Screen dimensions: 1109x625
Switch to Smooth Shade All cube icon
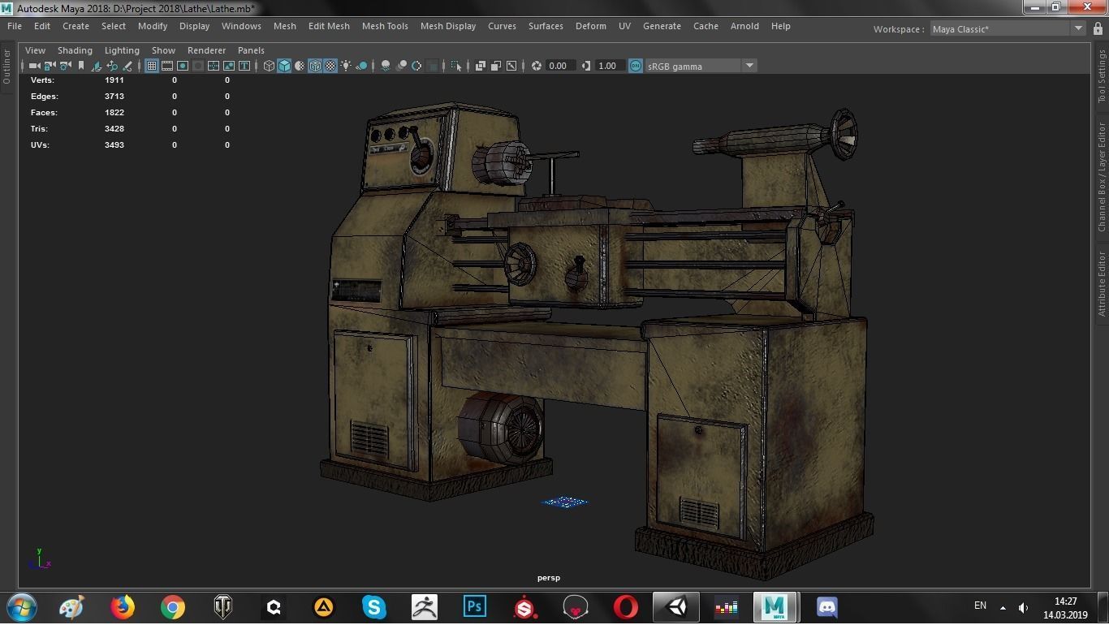[x=284, y=66]
